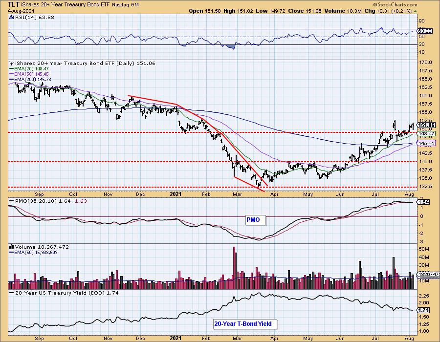Click the 1.00 yield axis label
This screenshot has height=342, width=440.
[424, 331]
